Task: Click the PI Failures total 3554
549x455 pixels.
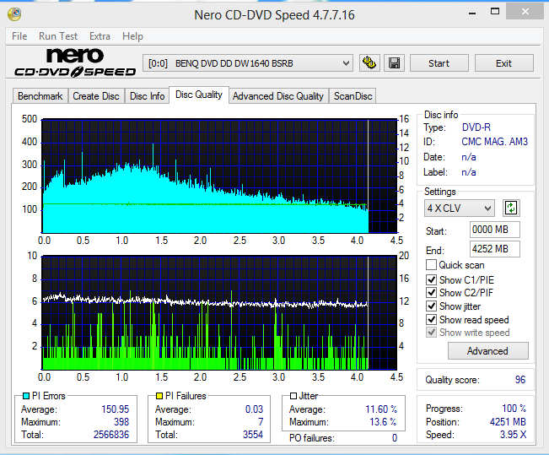Action: [253, 435]
